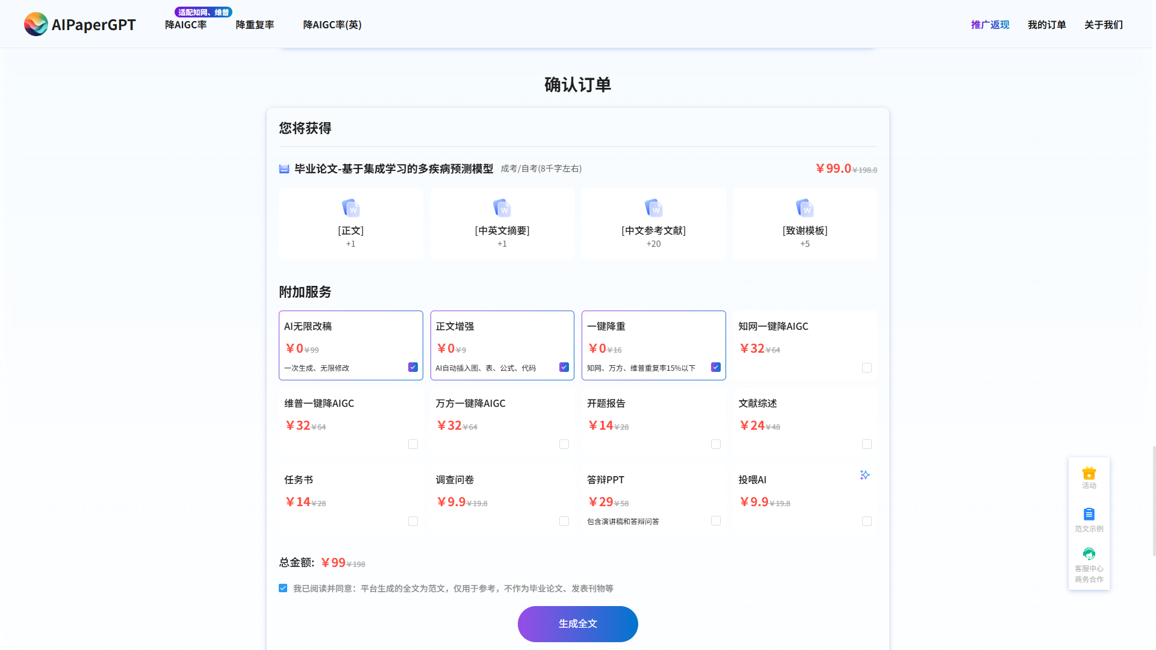Click the sparkle icon near 投喂AI
The height and width of the screenshot is (650, 1156).
(865, 474)
